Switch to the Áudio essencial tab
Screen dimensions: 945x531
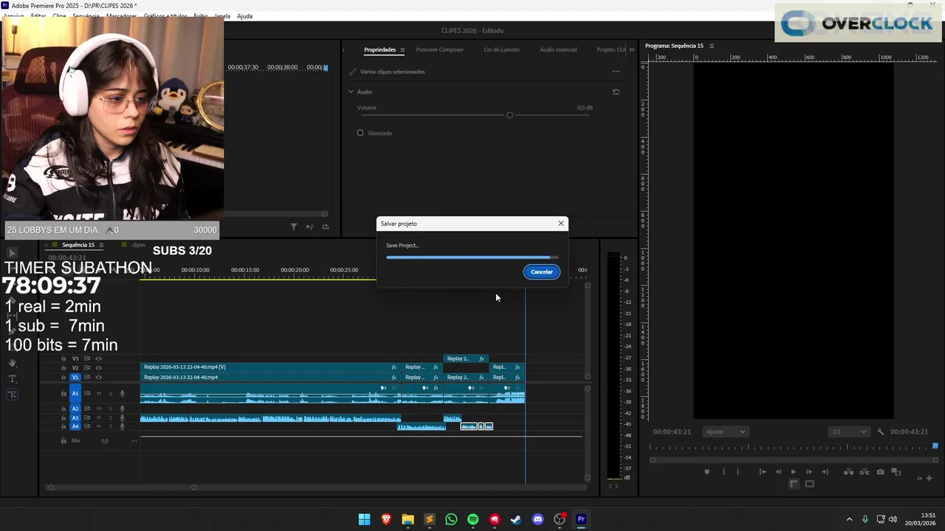coord(558,49)
